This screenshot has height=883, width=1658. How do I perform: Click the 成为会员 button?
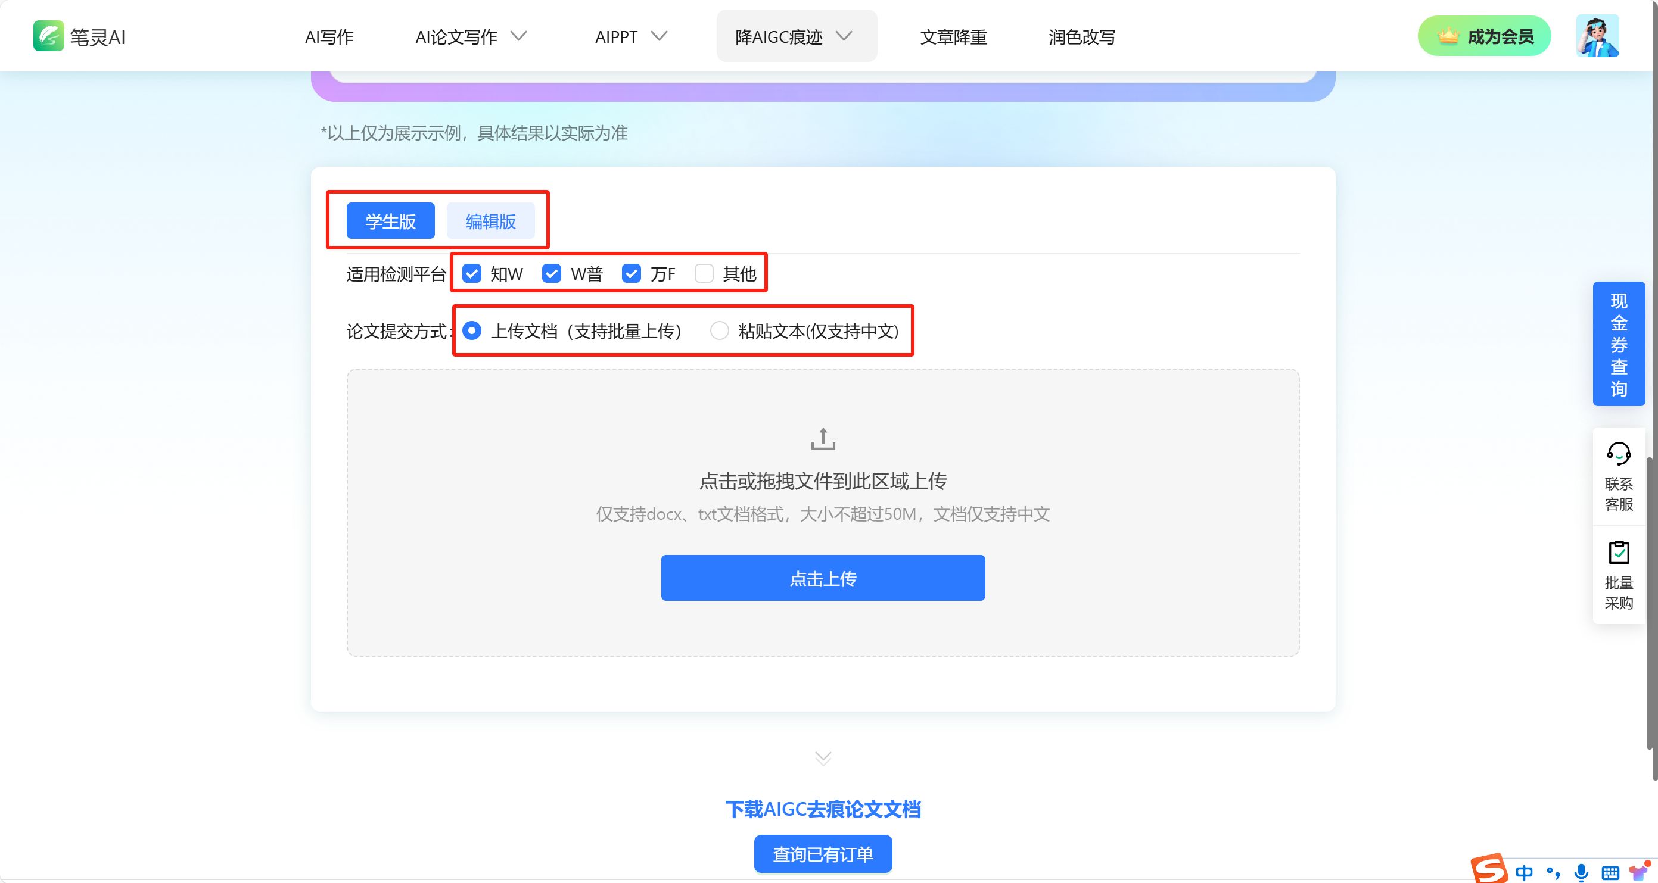pos(1484,36)
